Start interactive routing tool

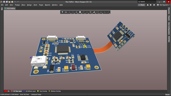coord(83,12)
